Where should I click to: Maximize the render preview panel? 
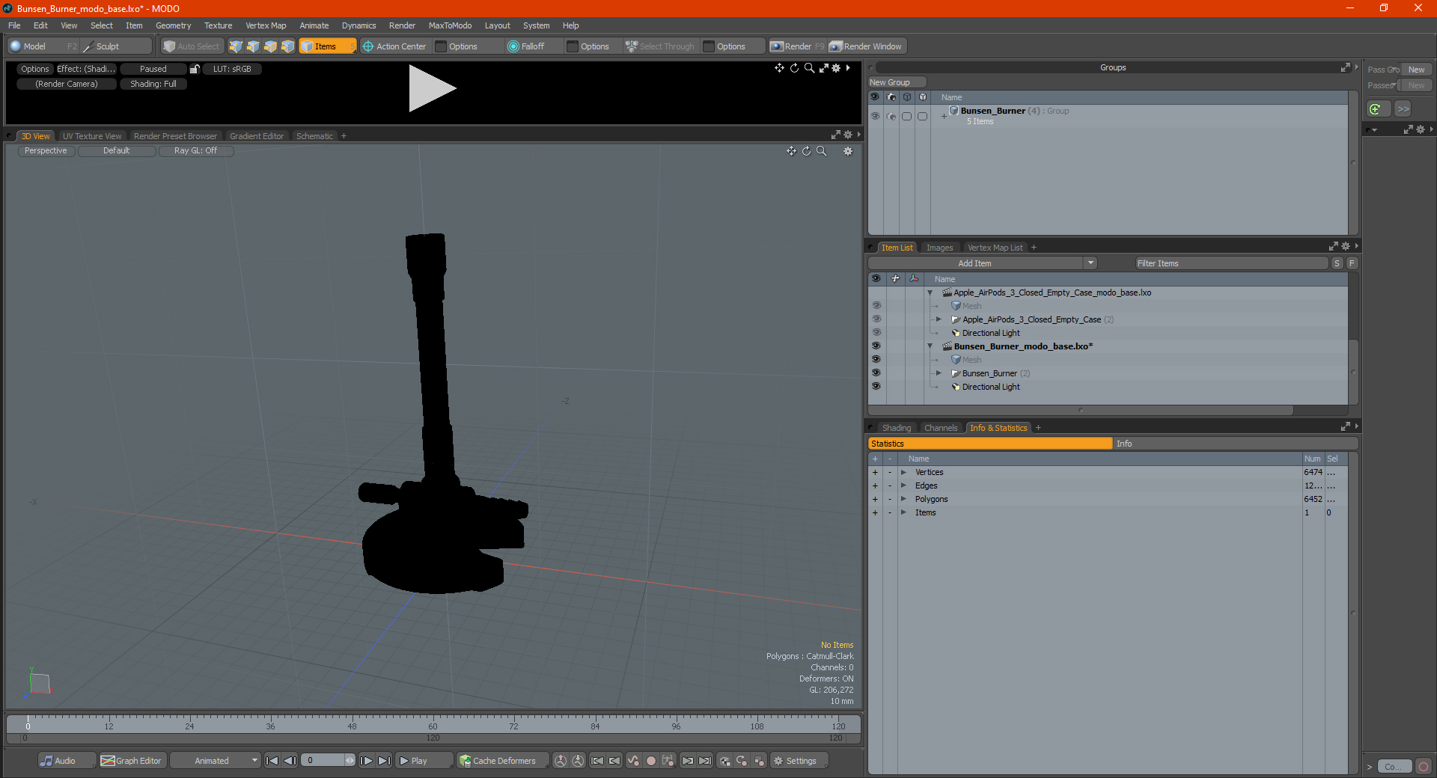(823, 68)
